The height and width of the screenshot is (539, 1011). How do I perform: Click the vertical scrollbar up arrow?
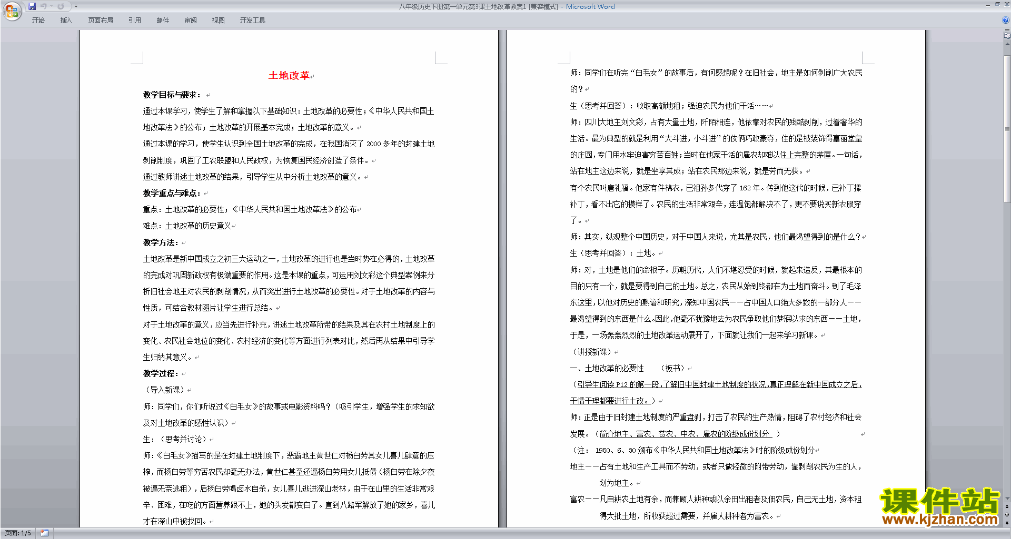pos(1007,44)
